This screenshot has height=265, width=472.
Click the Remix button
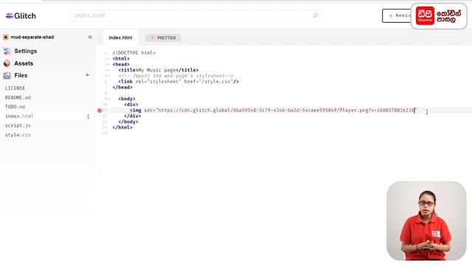(x=398, y=15)
